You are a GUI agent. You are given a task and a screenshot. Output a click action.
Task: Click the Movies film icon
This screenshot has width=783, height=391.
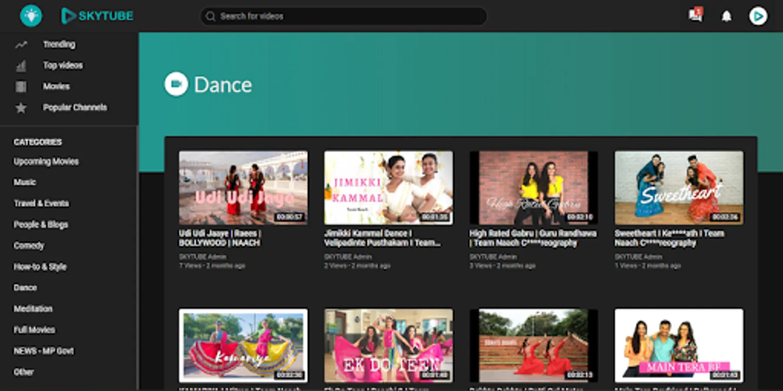pos(21,86)
